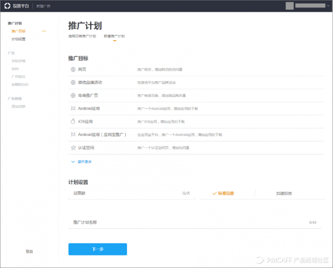This screenshot has height=268, width=333.
Task: Click description 在微信平台推广品牌活动
Action: click(x=157, y=83)
